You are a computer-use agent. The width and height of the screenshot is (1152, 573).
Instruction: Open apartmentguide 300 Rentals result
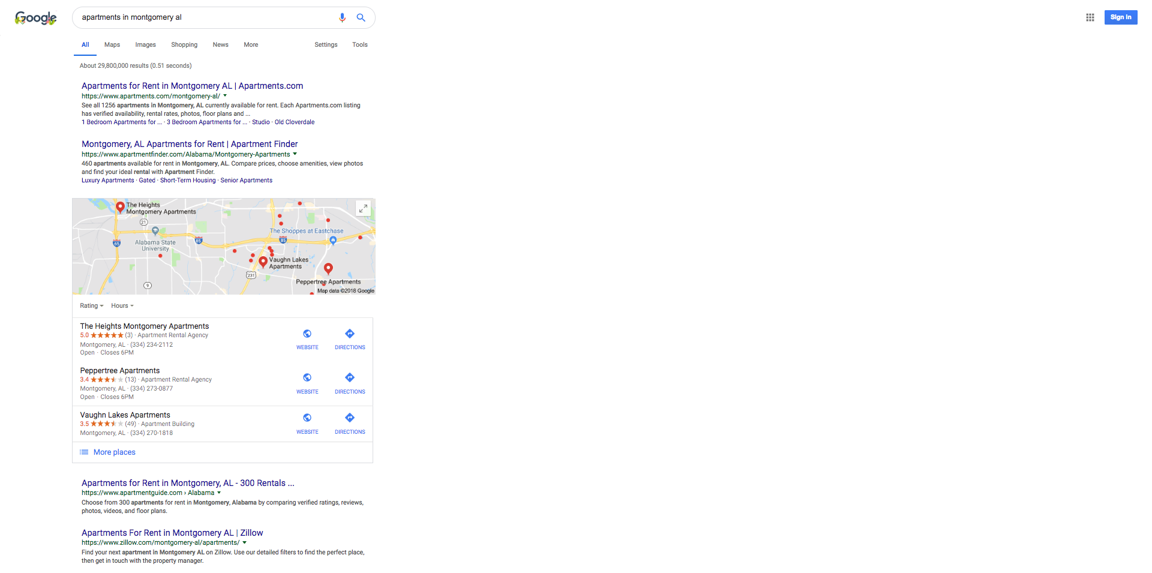(x=188, y=483)
